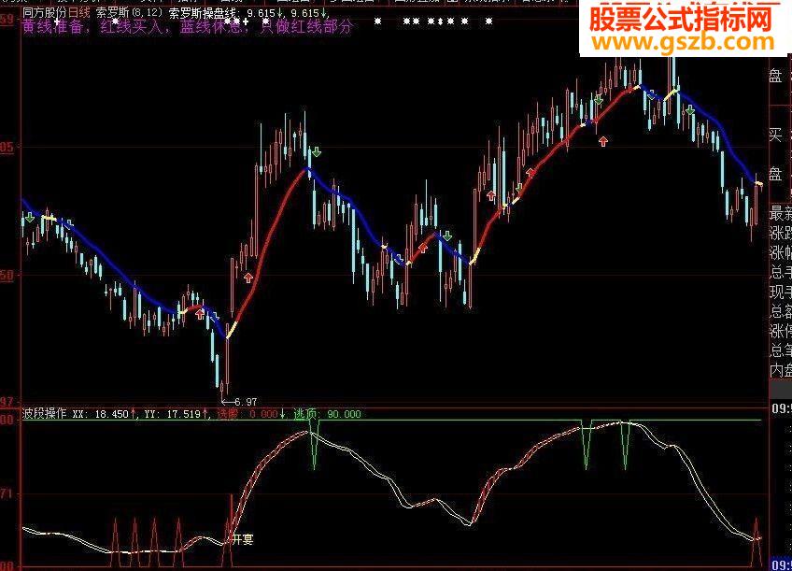Select the 日线 daily period label
This screenshot has height=571, width=792.
tap(78, 13)
